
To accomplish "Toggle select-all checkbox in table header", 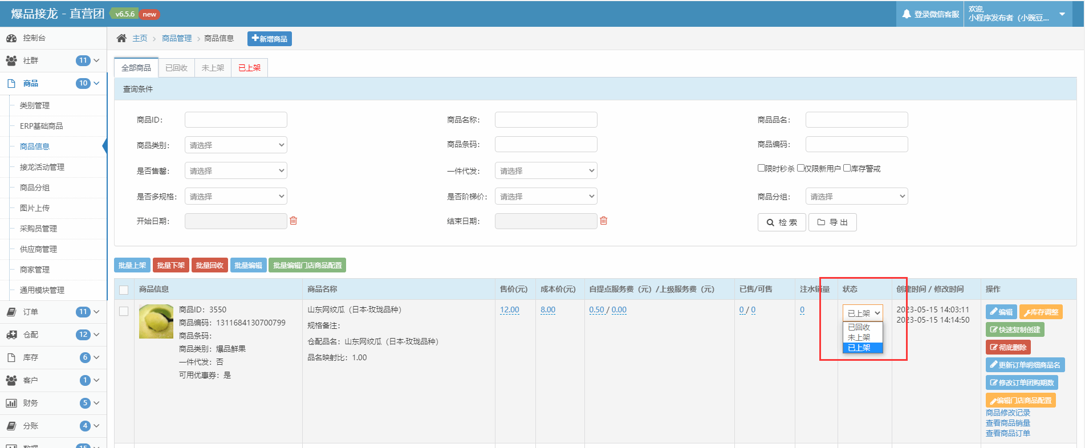I will click(x=124, y=290).
